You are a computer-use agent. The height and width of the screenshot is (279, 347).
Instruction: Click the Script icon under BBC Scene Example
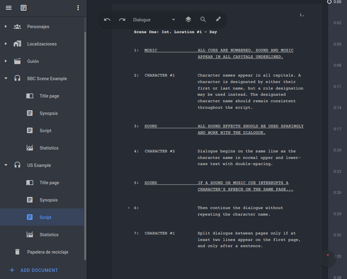pyautogui.click(x=30, y=130)
